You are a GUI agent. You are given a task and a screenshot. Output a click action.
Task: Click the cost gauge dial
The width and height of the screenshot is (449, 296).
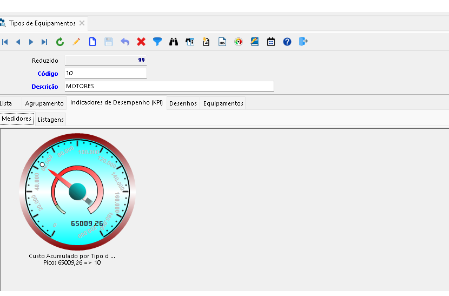[x=77, y=191]
